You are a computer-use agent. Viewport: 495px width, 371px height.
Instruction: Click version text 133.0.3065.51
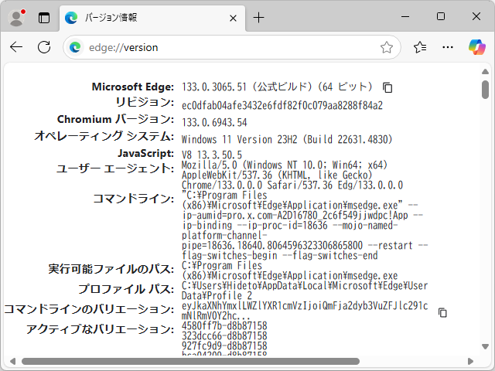[x=214, y=87]
